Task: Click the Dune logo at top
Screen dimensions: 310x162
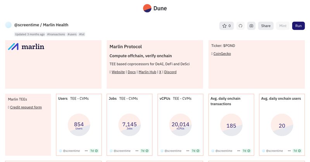Action: 155,8
